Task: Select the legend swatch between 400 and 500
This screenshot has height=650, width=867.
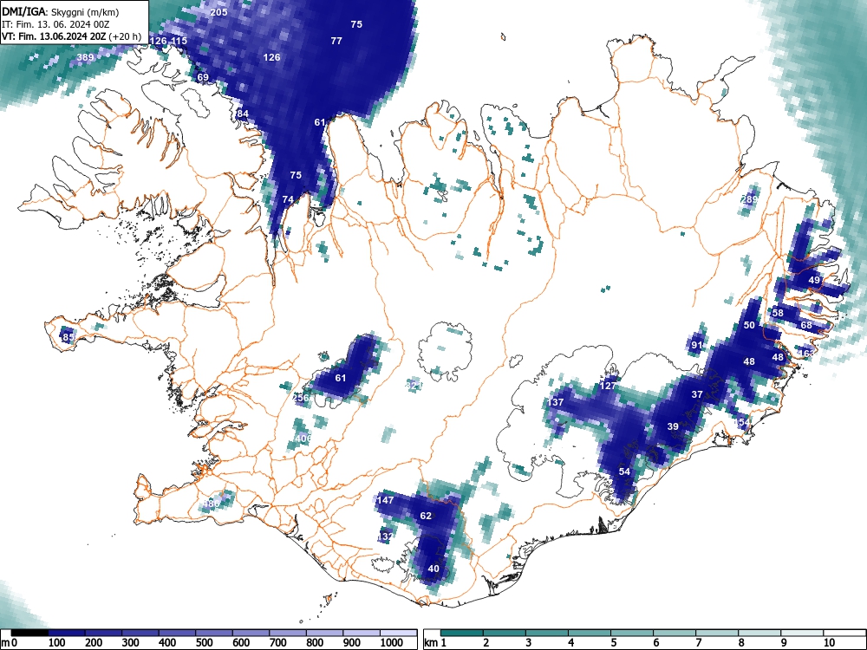Action: click(x=178, y=633)
